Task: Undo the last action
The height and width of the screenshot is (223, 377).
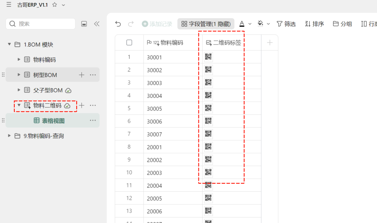Action: coord(118,24)
